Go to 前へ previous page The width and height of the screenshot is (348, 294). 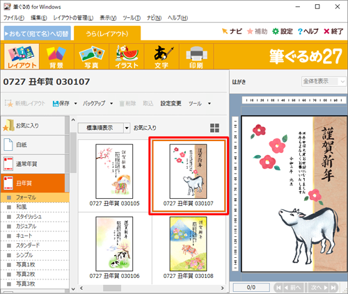click(292, 288)
